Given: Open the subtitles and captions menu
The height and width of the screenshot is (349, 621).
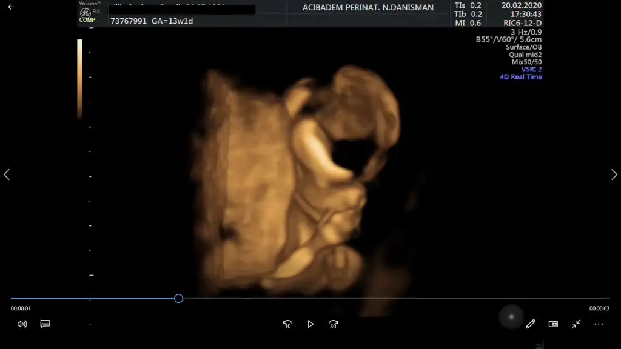Looking at the screenshot, I should point(45,324).
